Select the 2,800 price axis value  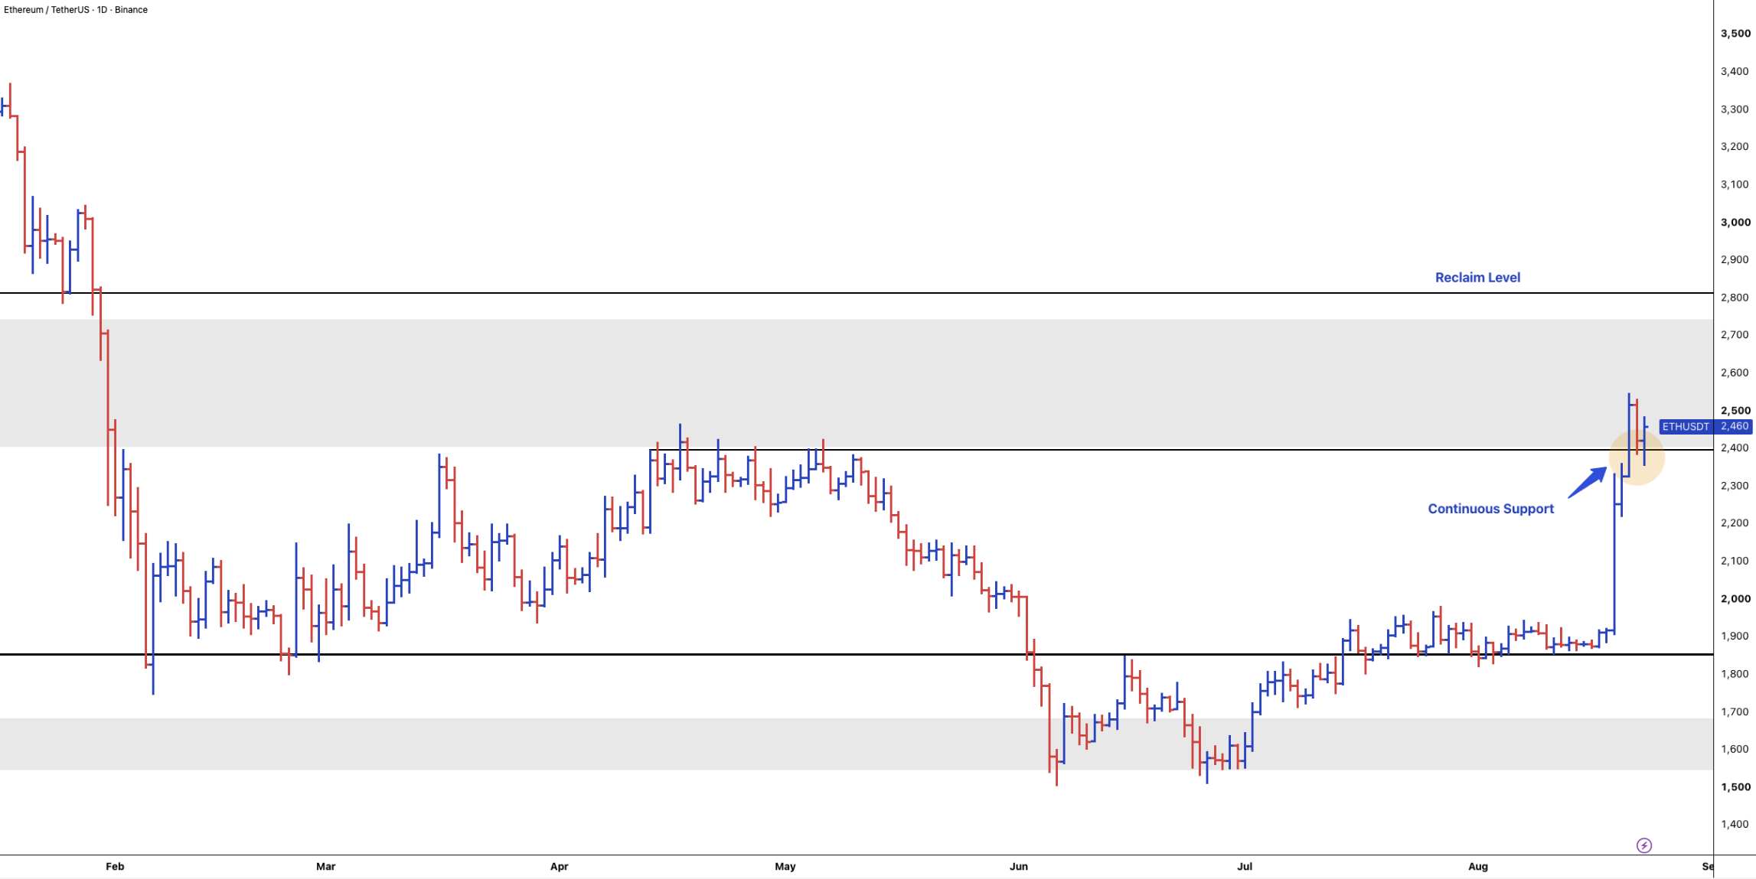pyautogui.click(x=1735, y=298)
